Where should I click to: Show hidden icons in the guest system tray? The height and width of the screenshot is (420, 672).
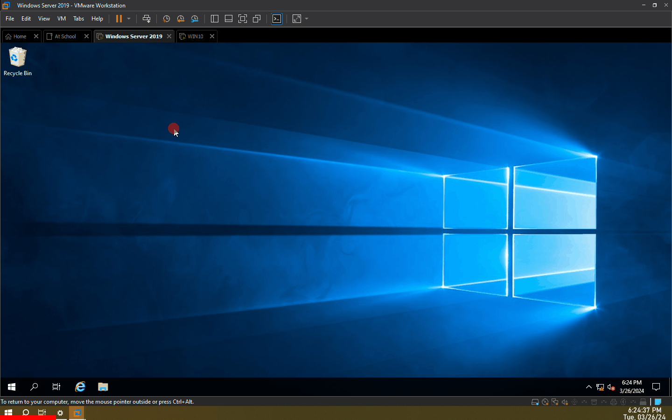point(589,387)
